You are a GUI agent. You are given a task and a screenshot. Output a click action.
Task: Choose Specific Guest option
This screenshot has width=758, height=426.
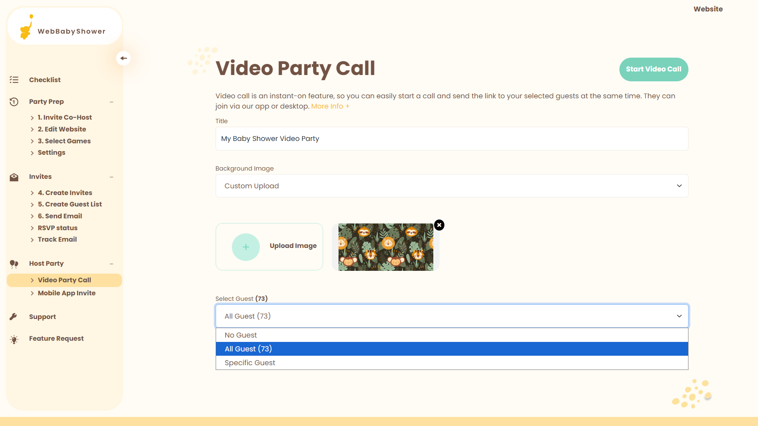[x=452, y=363]
